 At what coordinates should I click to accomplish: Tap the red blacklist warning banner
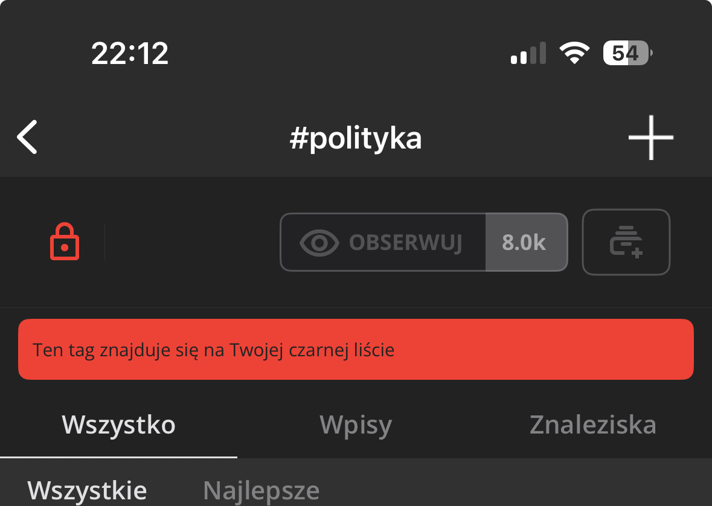click(356, 350)
